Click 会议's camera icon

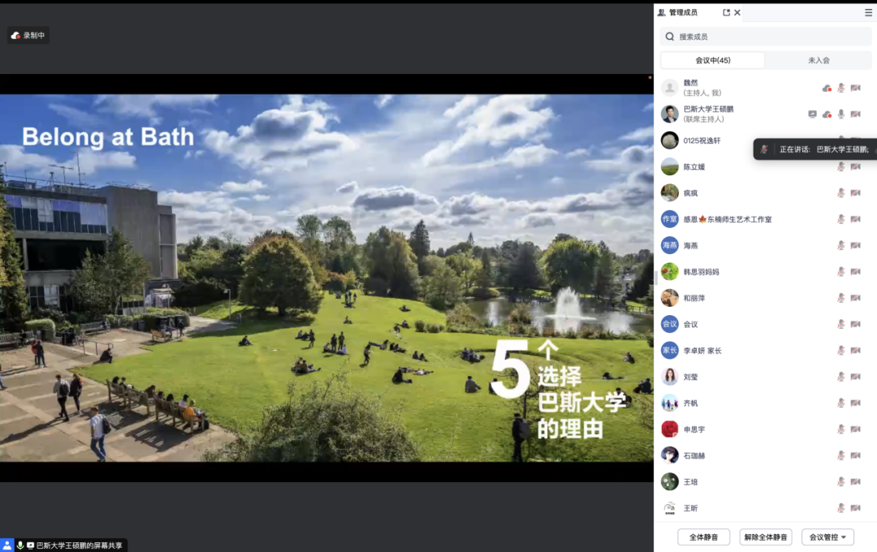[855, 325]
